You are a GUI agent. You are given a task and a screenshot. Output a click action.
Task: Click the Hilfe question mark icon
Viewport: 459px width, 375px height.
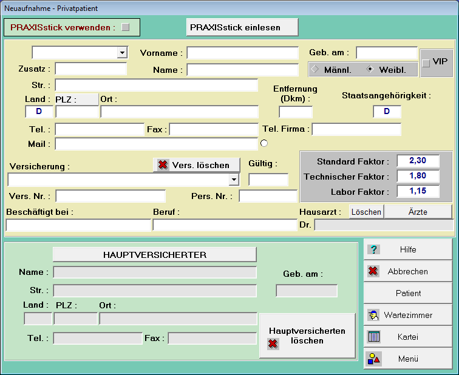tap(374, 249)
